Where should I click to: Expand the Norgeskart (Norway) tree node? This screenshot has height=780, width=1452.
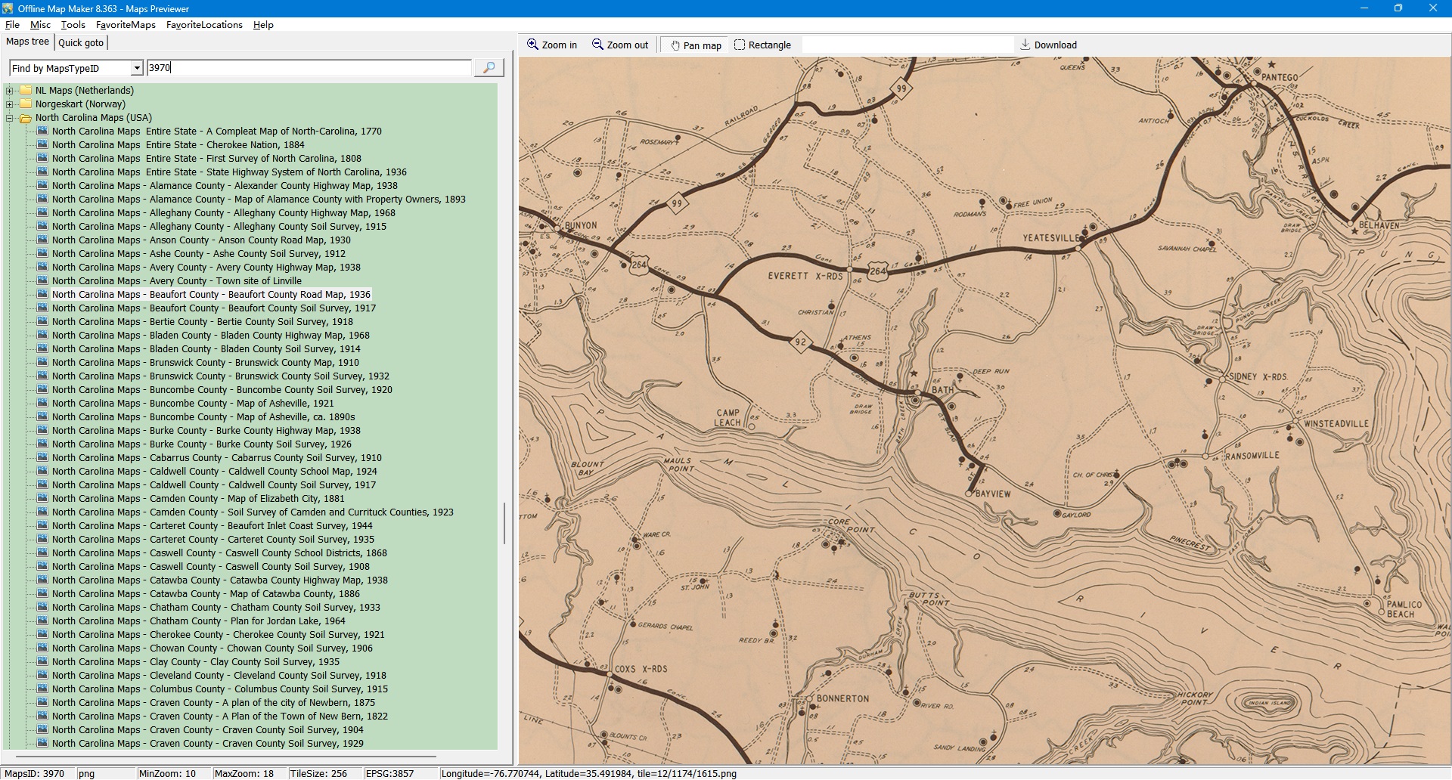pyautogui.click(x=10, y=104)
